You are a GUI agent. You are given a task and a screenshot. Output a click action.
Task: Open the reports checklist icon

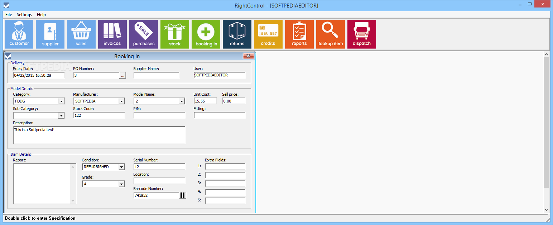[x=299, y=34]
